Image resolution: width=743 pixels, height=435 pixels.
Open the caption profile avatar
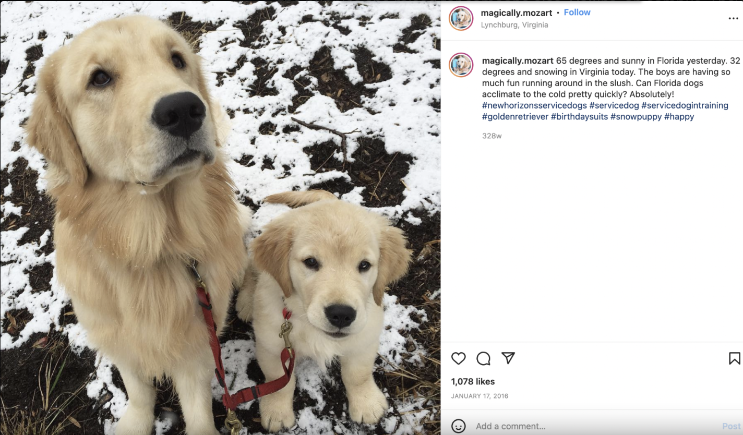pyautogui.click(x=461, y=65)
